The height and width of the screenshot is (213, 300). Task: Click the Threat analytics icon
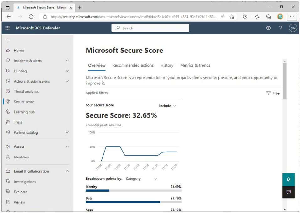(8, 91)
